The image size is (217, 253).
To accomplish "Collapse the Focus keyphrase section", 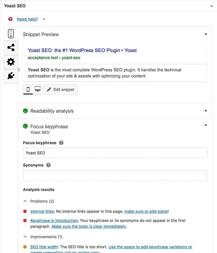I will click(206, 125).
